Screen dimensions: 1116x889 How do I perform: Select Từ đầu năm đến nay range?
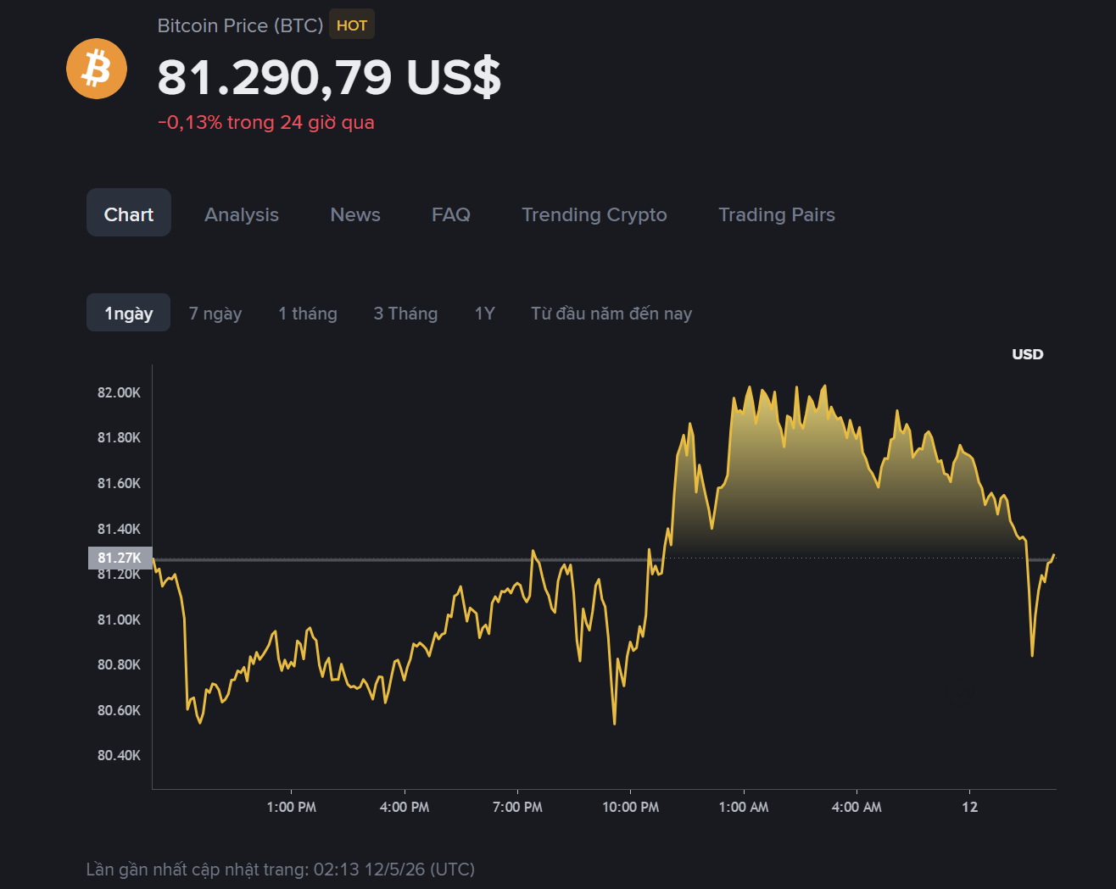click(x=611, y=314)
